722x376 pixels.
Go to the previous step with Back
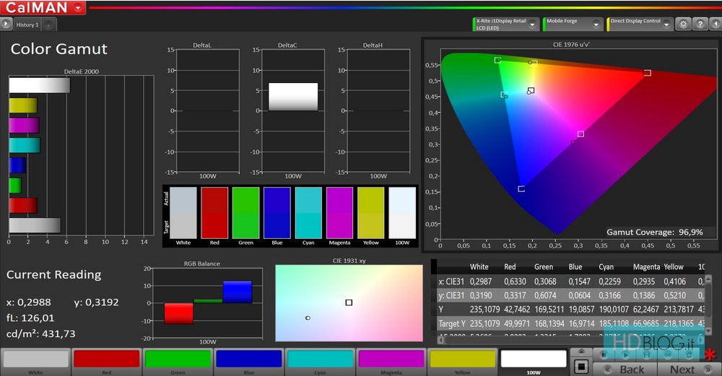point(625,369)
